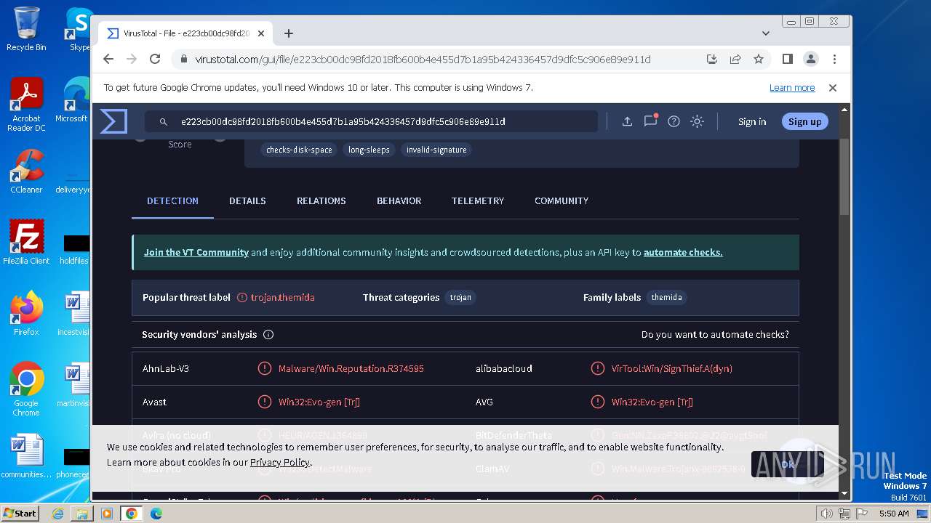Click the AVG Win32:Evo-gen [Trj] result
Viewport: 931px width, 523px height.
tap(652, 402)
